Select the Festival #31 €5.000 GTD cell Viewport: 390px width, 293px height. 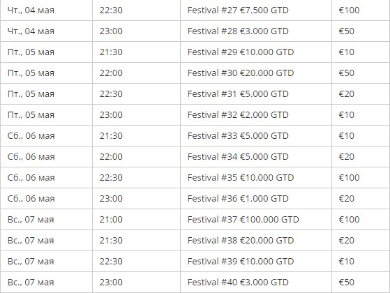(x=238, y=93)
